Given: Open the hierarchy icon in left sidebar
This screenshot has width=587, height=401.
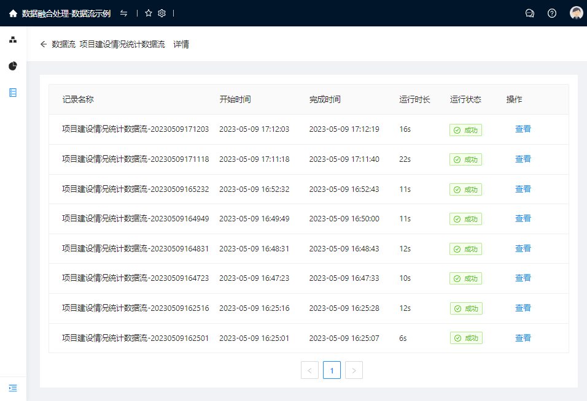Looking at the screenshot, I should [13, 40].
